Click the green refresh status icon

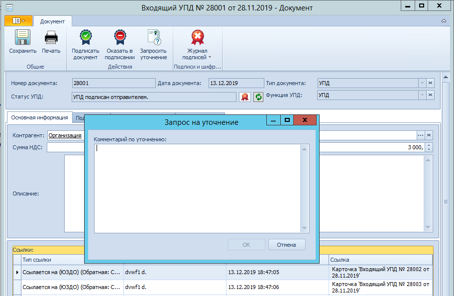point(258,97)
